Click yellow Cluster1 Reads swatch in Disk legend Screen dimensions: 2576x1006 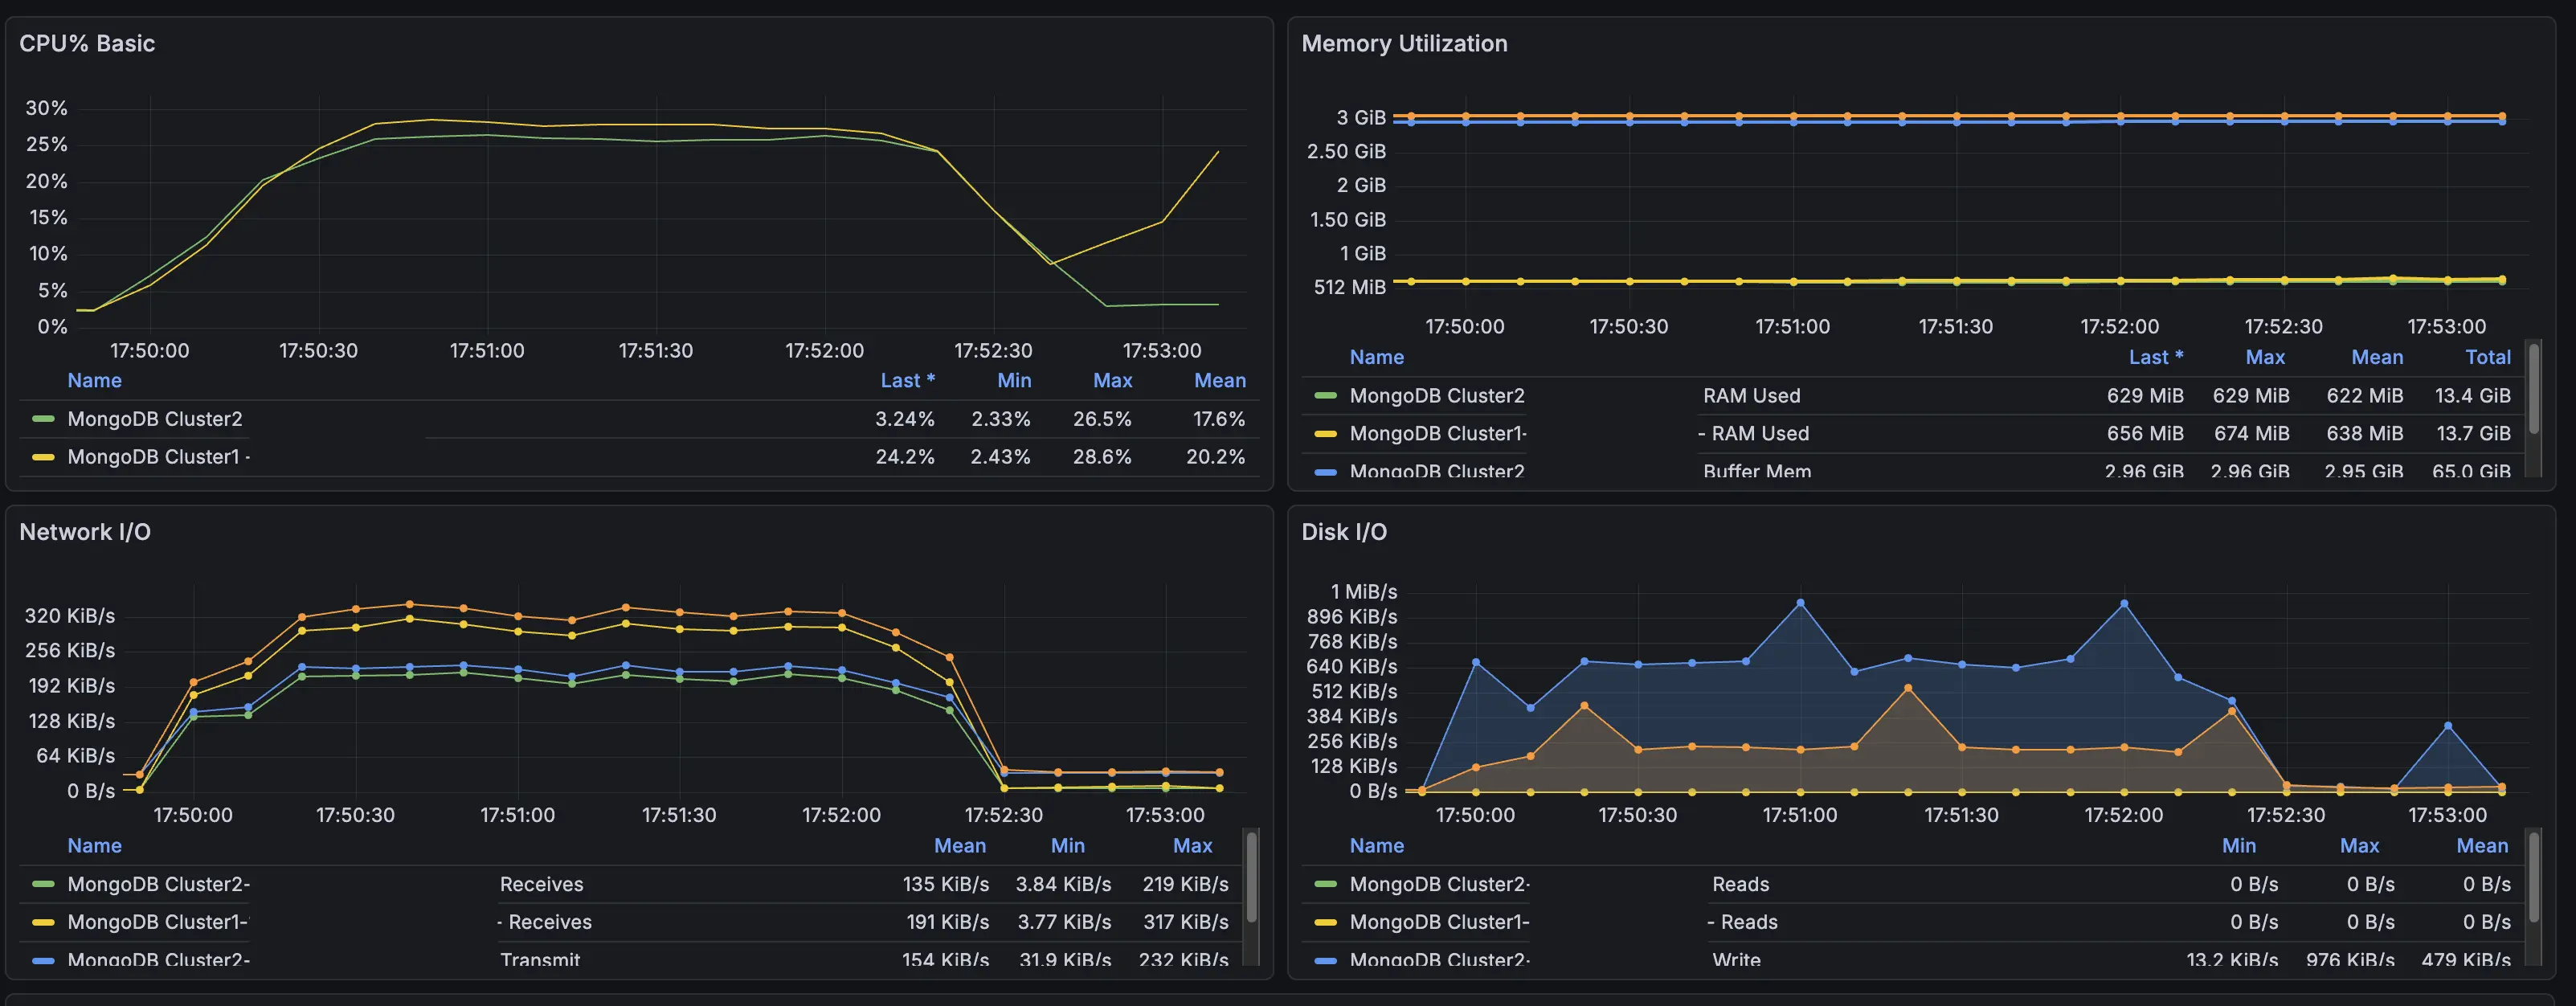1325,922
